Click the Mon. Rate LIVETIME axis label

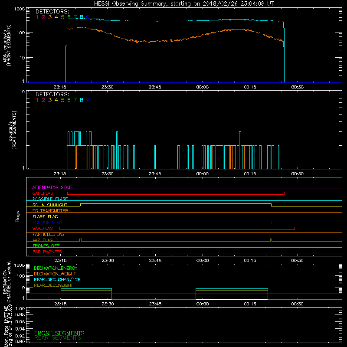coord(8,325)
